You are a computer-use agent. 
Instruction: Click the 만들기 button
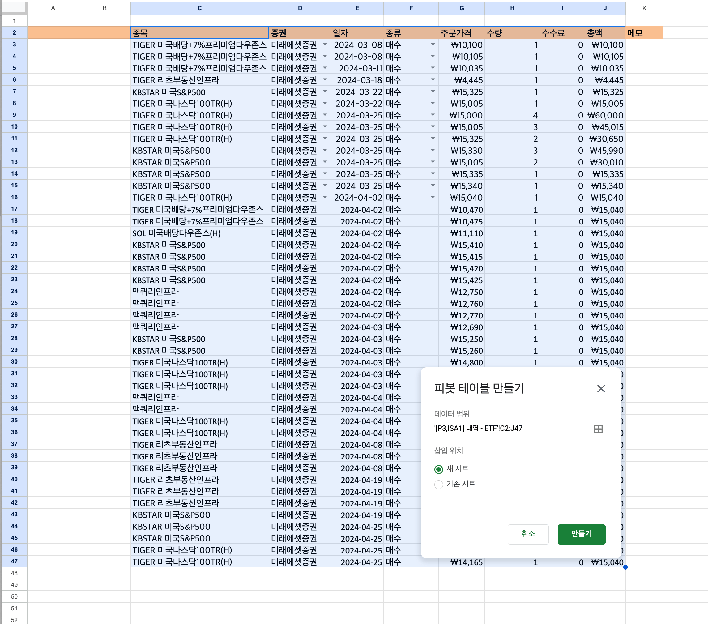coord(581,534)
